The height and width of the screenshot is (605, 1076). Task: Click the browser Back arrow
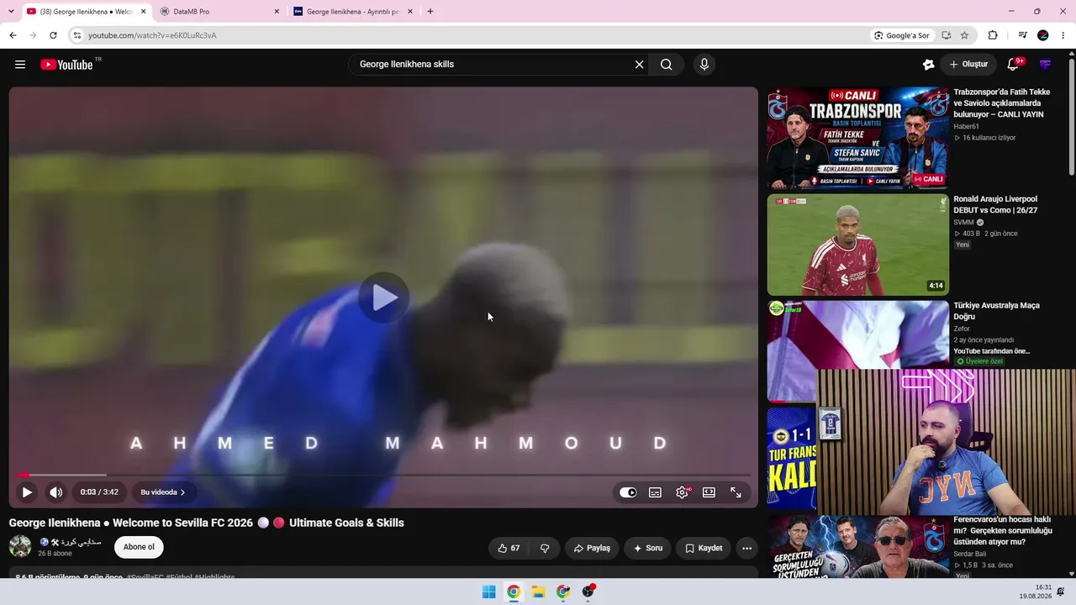13,35
